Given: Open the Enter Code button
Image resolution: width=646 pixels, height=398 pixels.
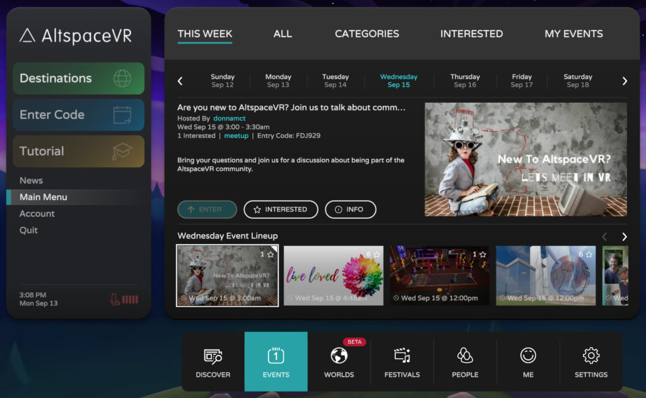Looking at the screenshot, I should coord(79,115).
